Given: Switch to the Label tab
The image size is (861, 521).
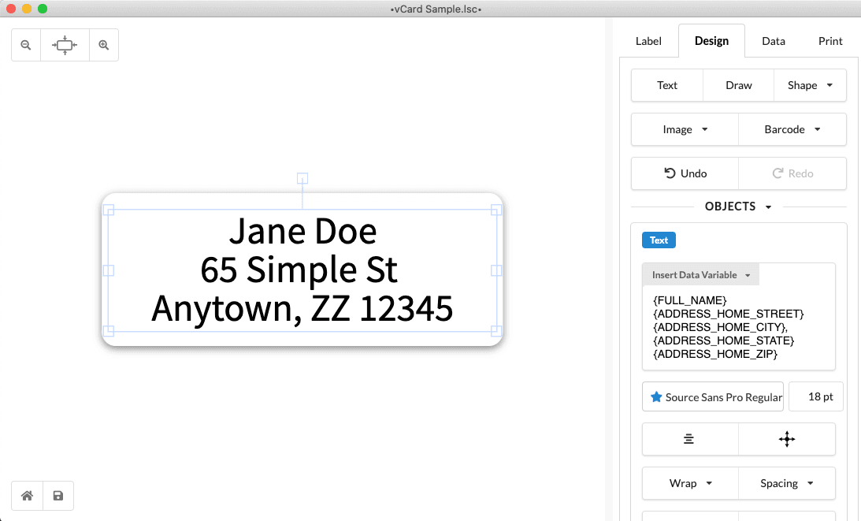Looking at the screenshot, I should click(648, 41).
